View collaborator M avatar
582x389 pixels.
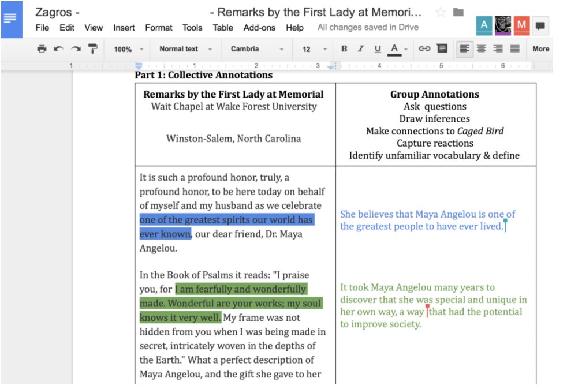(x=521, y=25)
